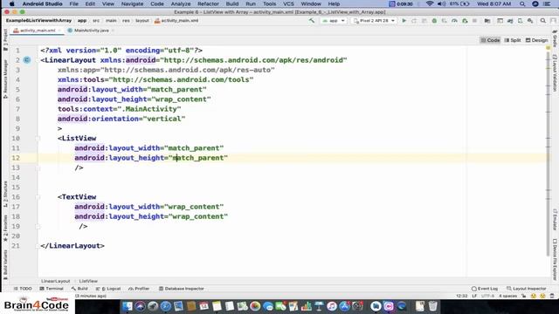Run the app with the green play button
Screen dimensions: 559x314
[x=404, y=21]
